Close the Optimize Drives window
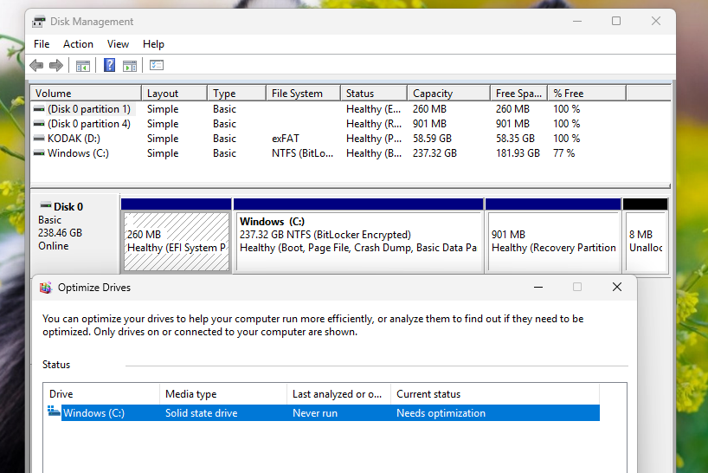Viewport: 708px width, 473px height. (617, 287)
